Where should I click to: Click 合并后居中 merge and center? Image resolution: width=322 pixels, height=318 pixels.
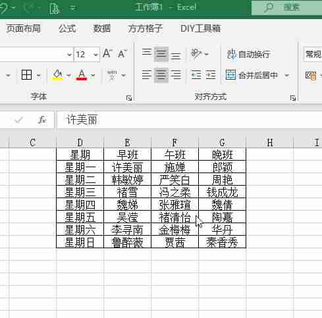tap(252, 75)
